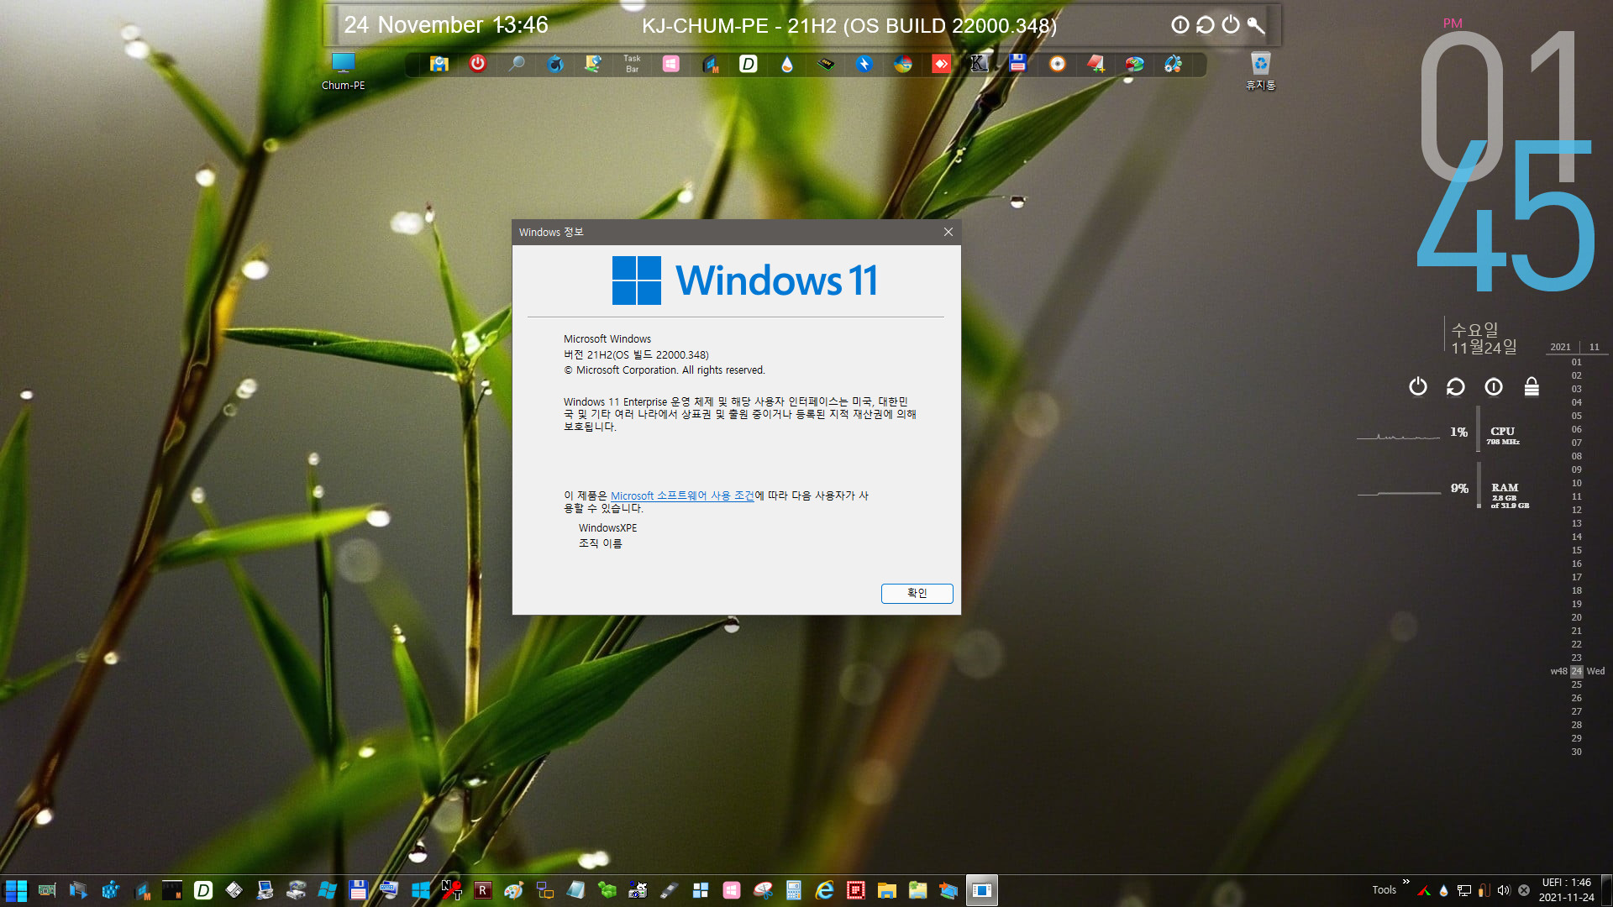Open the green RAM chip icon in dock
This screenshot has height=907, width=1613.
pos(826,64)
